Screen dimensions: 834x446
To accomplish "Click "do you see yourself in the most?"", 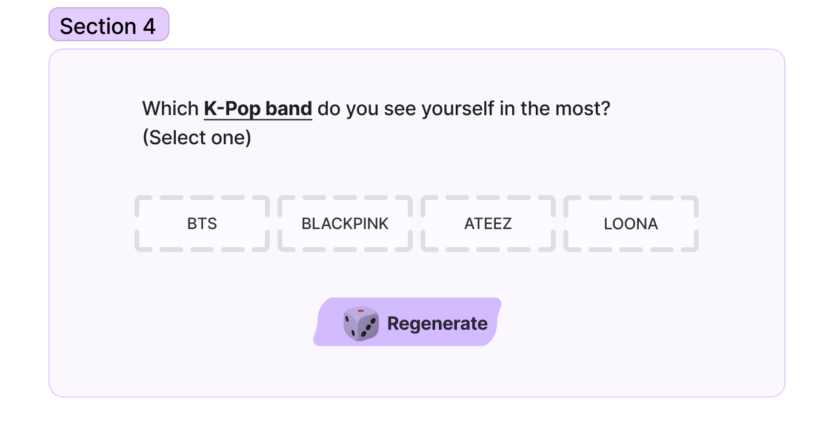I will pos(464,109).
